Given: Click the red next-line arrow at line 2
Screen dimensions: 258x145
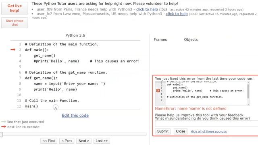Looking at the screenshot, I should coord(13,50).
